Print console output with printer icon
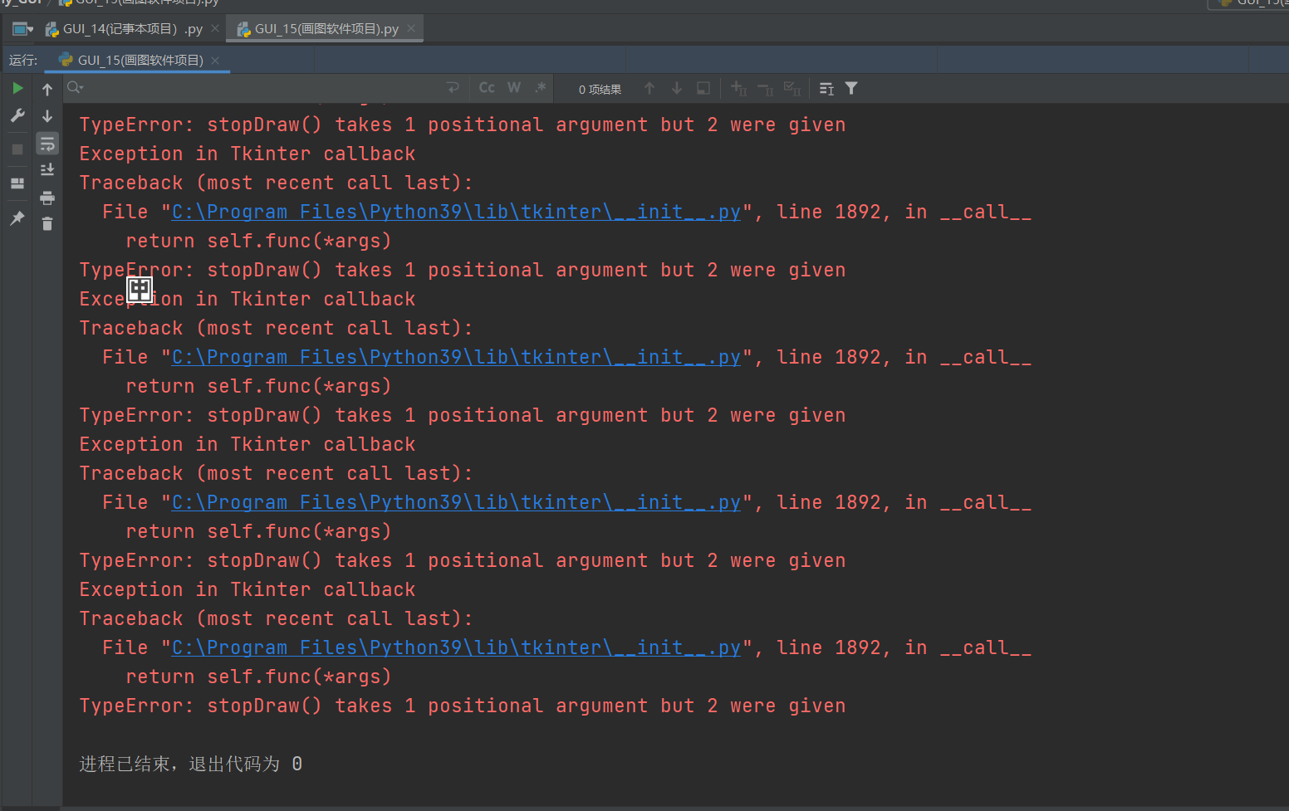 [x=47, y=198]
